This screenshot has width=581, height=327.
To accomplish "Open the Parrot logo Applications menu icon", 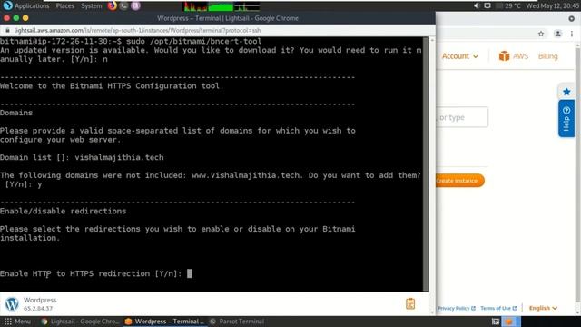I will 7,5.
